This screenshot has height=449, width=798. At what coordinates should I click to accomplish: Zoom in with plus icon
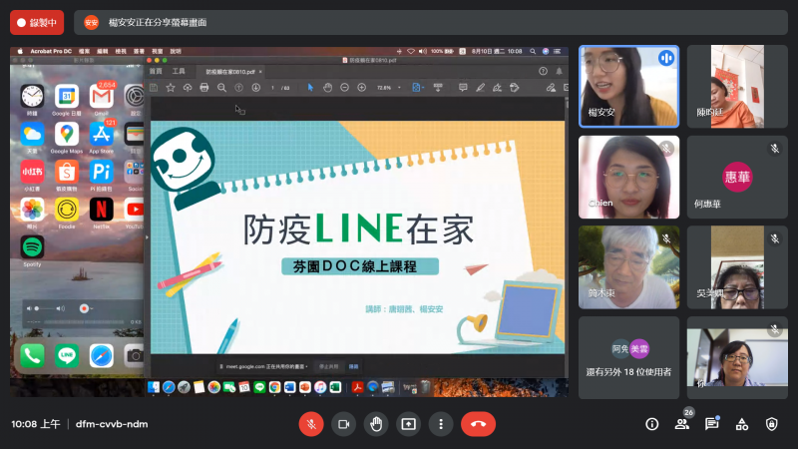[x=361, y=88]
